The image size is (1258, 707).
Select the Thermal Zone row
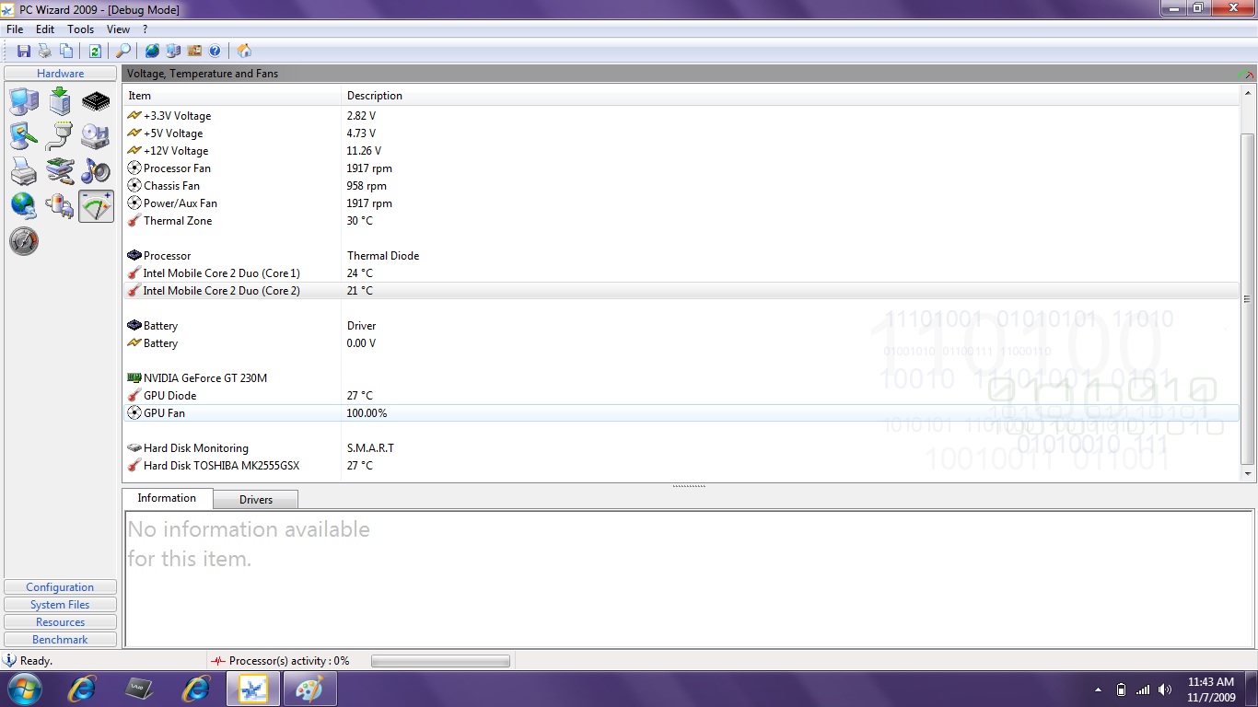(681, 221)
